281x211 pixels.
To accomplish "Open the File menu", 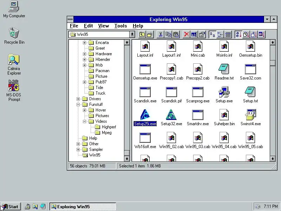I will [74, 26].
